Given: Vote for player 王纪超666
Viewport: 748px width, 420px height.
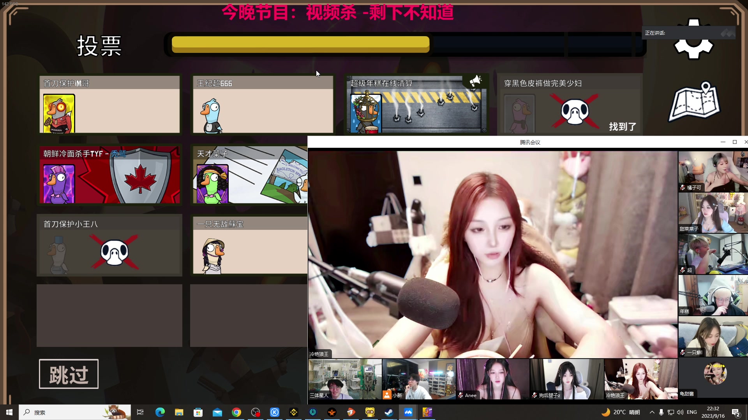Looking at the screenshot, I should pyautogui.click(x=263, y=104).
